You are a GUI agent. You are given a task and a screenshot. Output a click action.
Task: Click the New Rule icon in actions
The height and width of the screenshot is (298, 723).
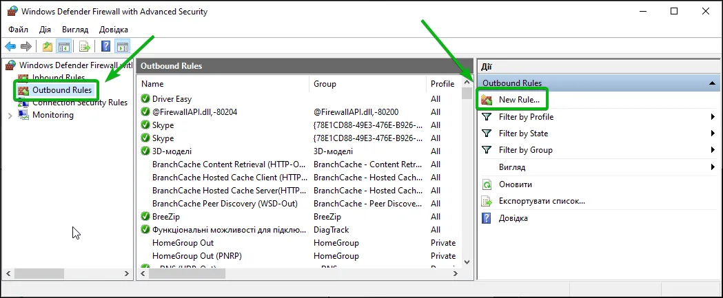(x=487, y=100)
